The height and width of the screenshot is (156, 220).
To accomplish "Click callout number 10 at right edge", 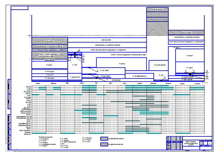I will click(207, 78).
